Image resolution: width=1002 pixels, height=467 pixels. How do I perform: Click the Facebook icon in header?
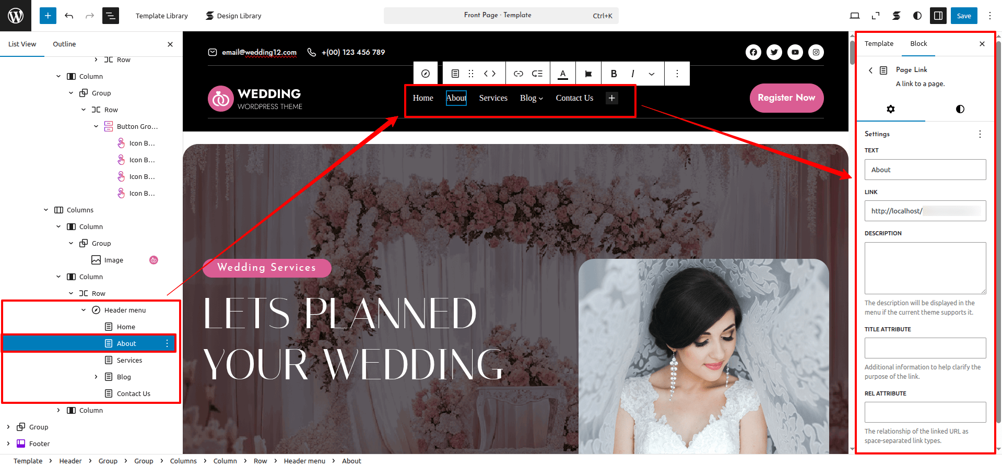tap(753, 52)
